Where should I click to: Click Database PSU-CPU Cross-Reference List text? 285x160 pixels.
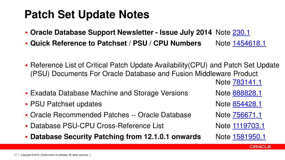click(97, 126)
